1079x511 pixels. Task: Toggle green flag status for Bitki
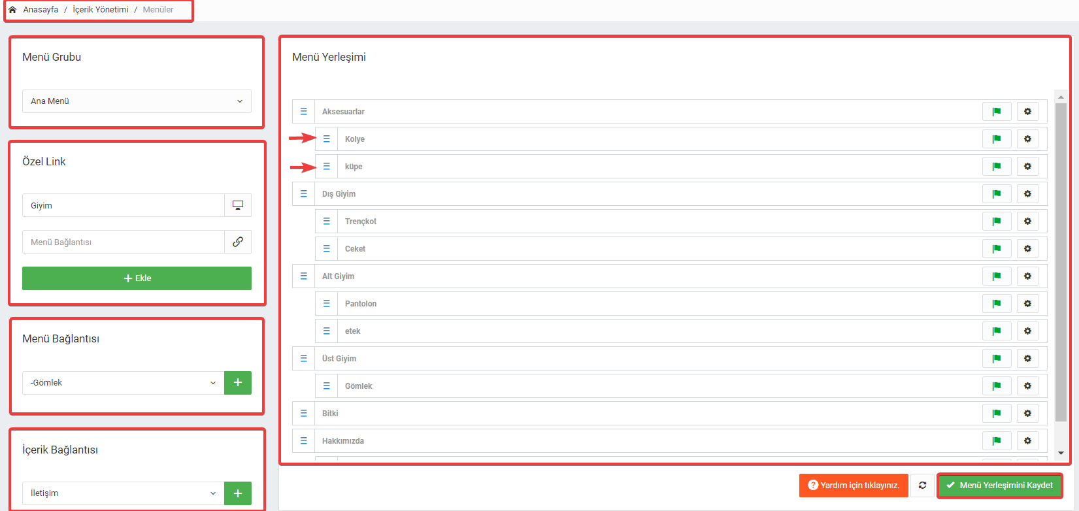[997, 414]
